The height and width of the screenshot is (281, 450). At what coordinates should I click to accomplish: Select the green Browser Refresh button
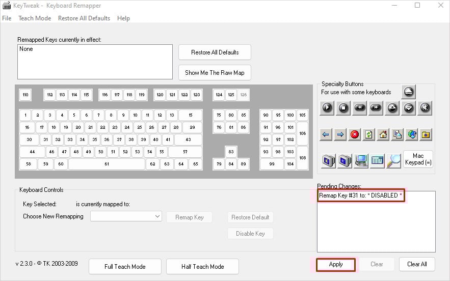pos(369,134)
